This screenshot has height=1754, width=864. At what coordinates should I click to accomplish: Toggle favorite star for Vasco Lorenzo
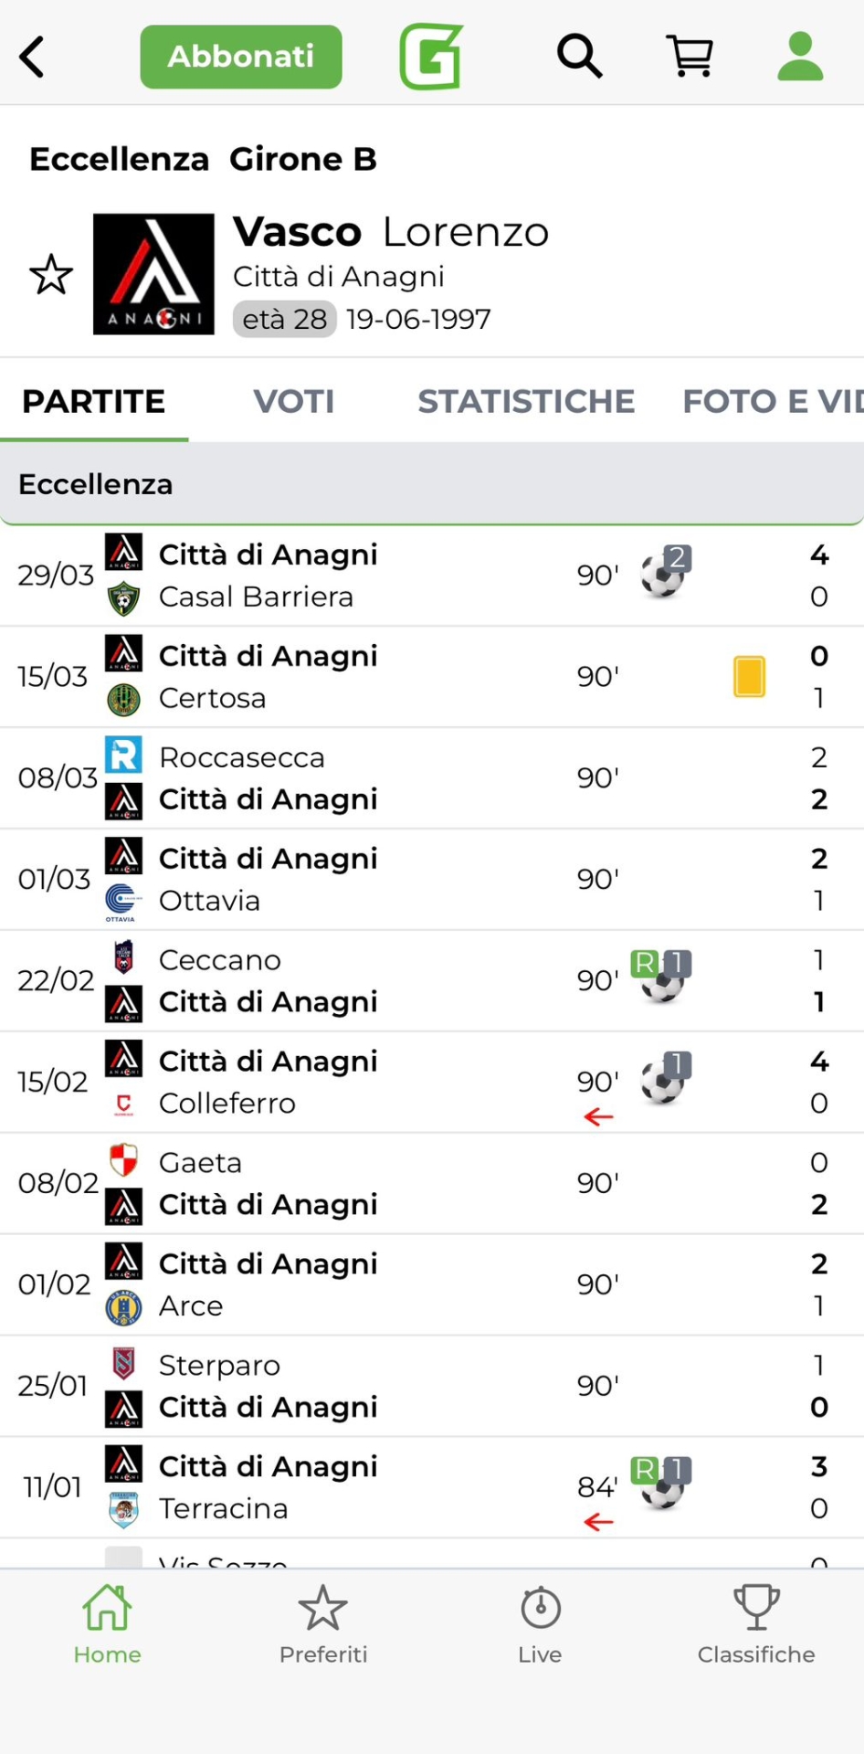pyautogui.click(x=51, y=275)
